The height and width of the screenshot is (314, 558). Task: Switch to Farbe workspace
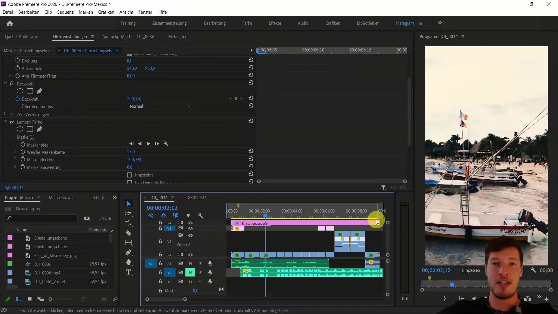coord(247,23)
